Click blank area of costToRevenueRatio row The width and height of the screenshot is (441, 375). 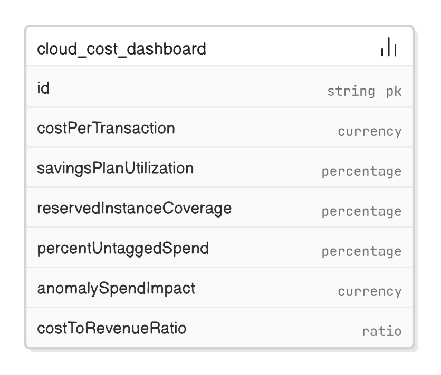click(273, 328)
